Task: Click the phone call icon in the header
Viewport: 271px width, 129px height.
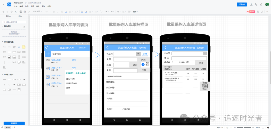Action: tap(256, 4)
